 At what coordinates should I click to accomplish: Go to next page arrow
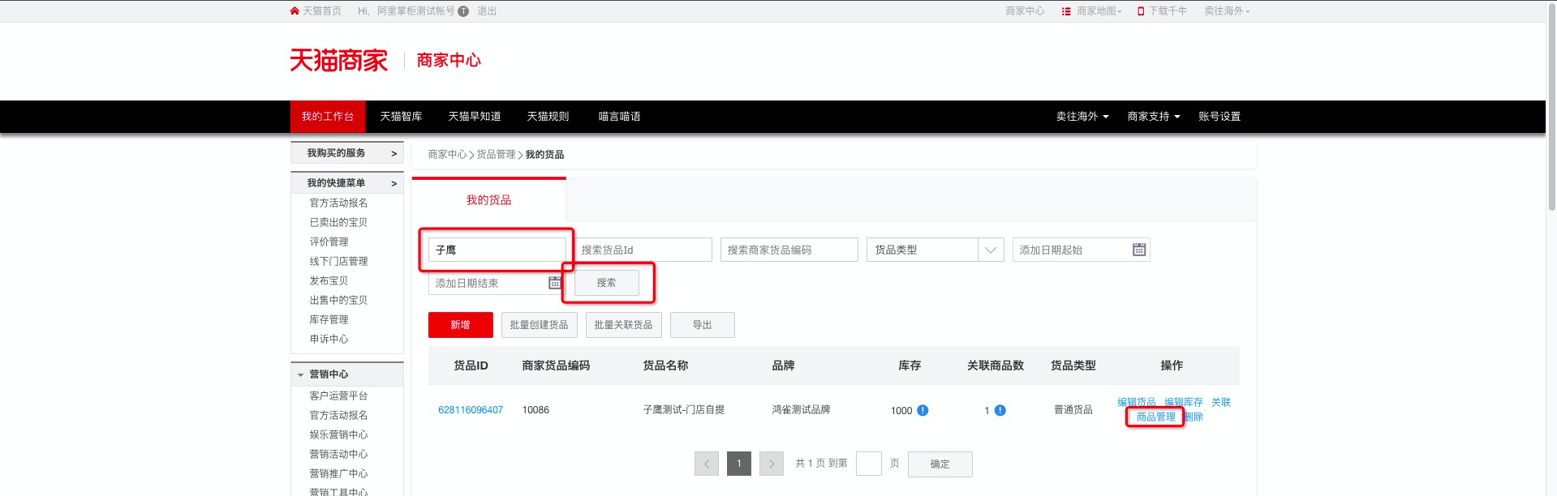[x=772, y=464]
